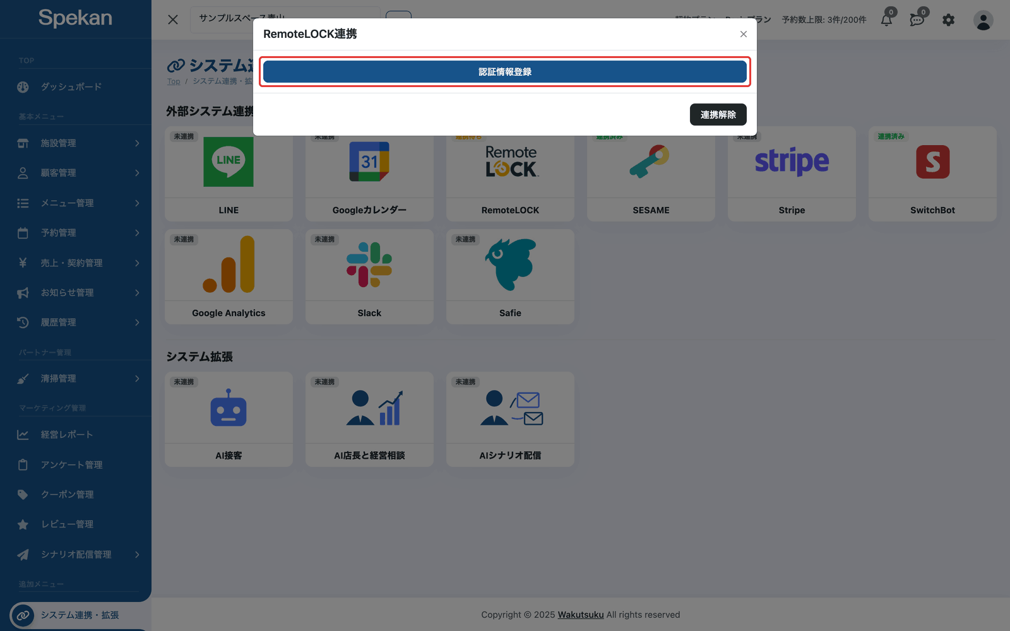
Task: Open レビュー管理 in sidebar
Action: pos(76,524)
